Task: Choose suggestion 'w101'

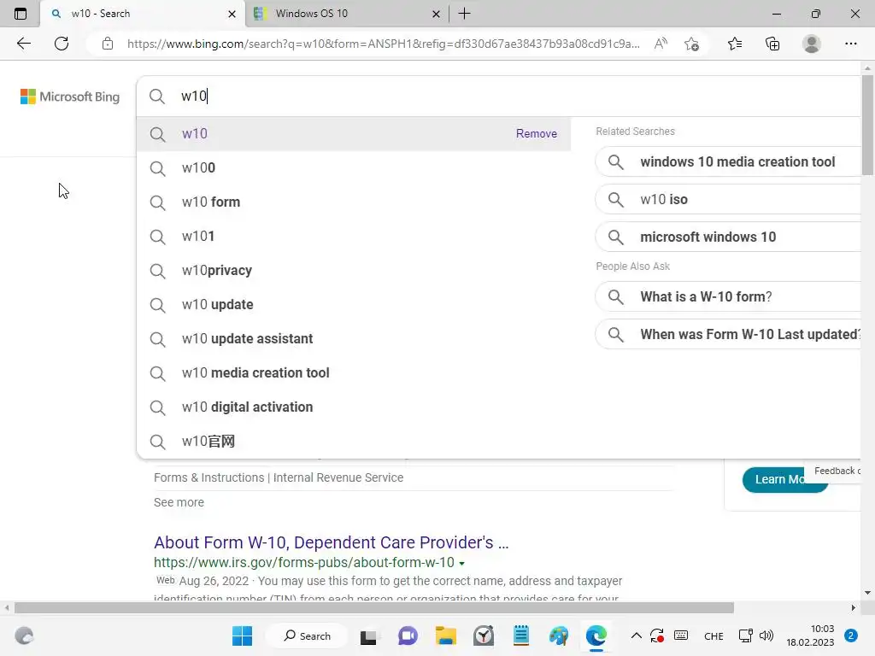Action: (354, 237)
